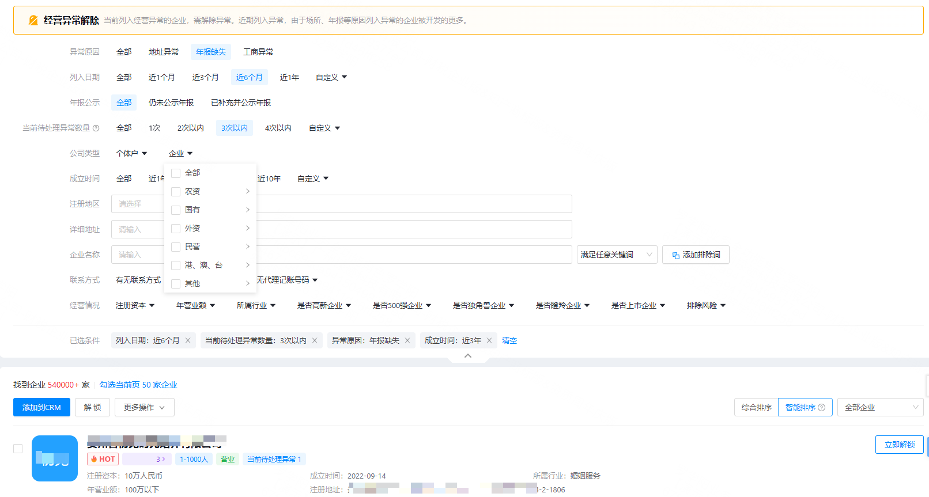
Task: Open the 全部企业 filter dropdown
Action: [880, 407]
